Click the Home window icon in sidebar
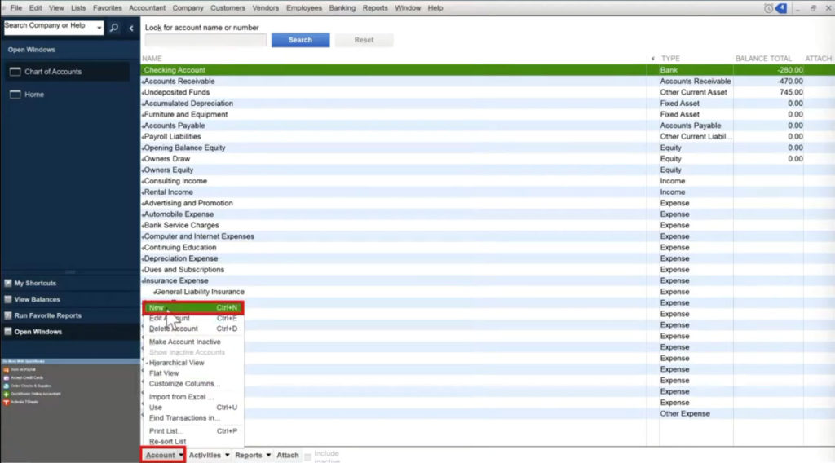The height and width of the screenshot is (463, 835). 15,95
